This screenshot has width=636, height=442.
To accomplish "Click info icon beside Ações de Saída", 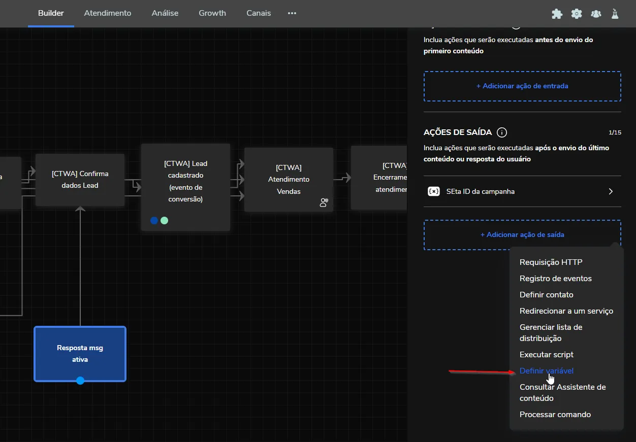I will tap(502, 132).
